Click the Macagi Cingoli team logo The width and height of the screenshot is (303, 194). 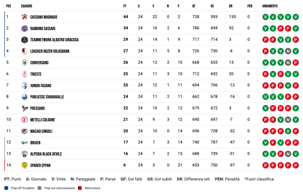(x=25, y=131)
